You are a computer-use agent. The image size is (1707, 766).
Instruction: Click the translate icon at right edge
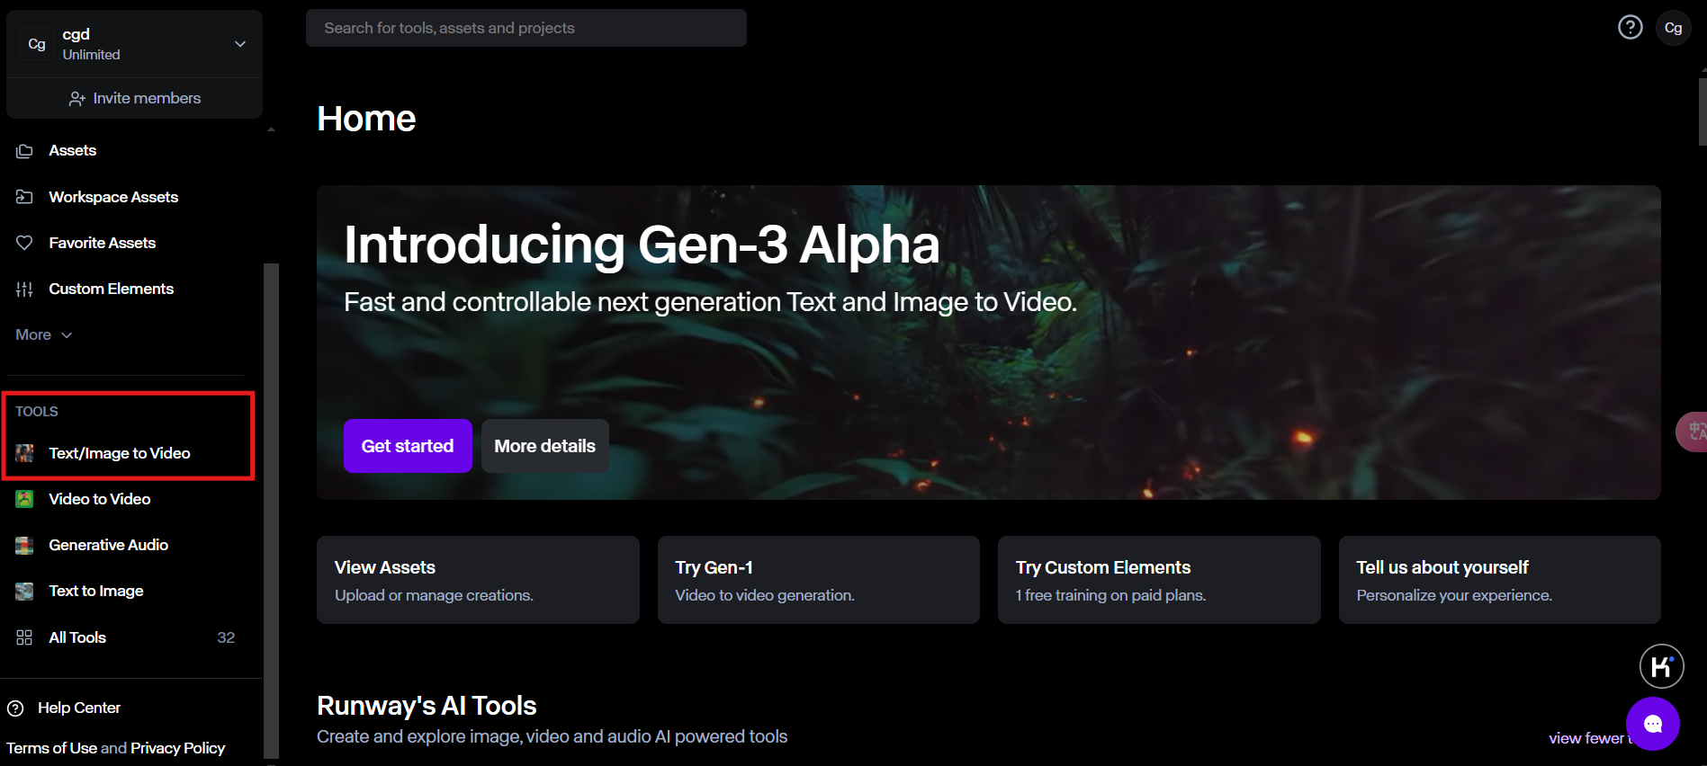pos(1695,432)
